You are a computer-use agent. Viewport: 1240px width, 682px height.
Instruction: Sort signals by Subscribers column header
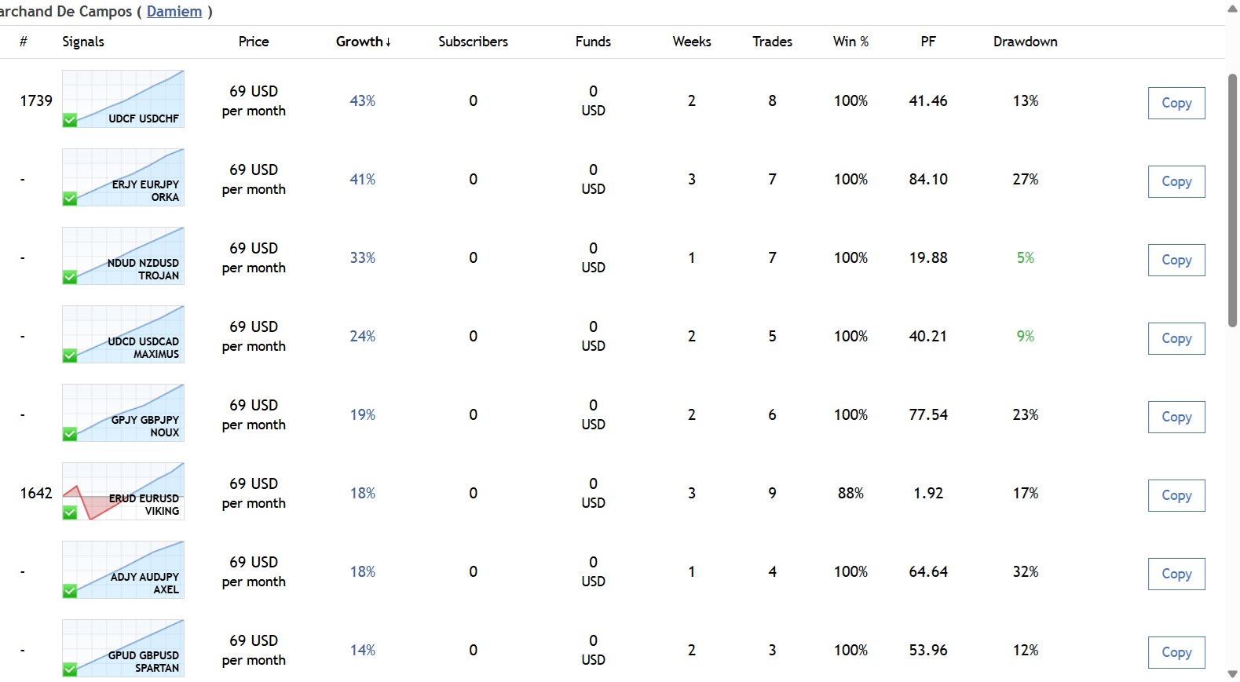point(473,42)
